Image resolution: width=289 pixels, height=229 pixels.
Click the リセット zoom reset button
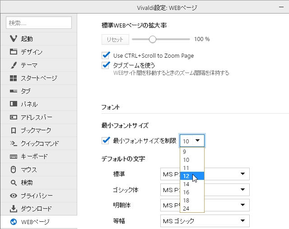(x=115, y=39)
